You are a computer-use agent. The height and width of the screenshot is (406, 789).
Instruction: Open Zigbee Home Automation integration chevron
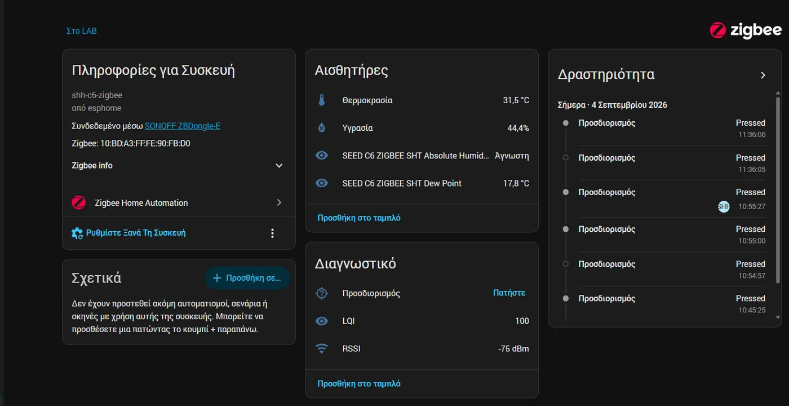tap(279, 202)
